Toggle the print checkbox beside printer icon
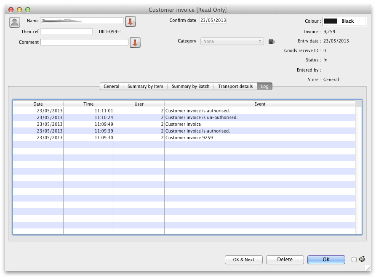376x276 pixels. click(354, 260)
